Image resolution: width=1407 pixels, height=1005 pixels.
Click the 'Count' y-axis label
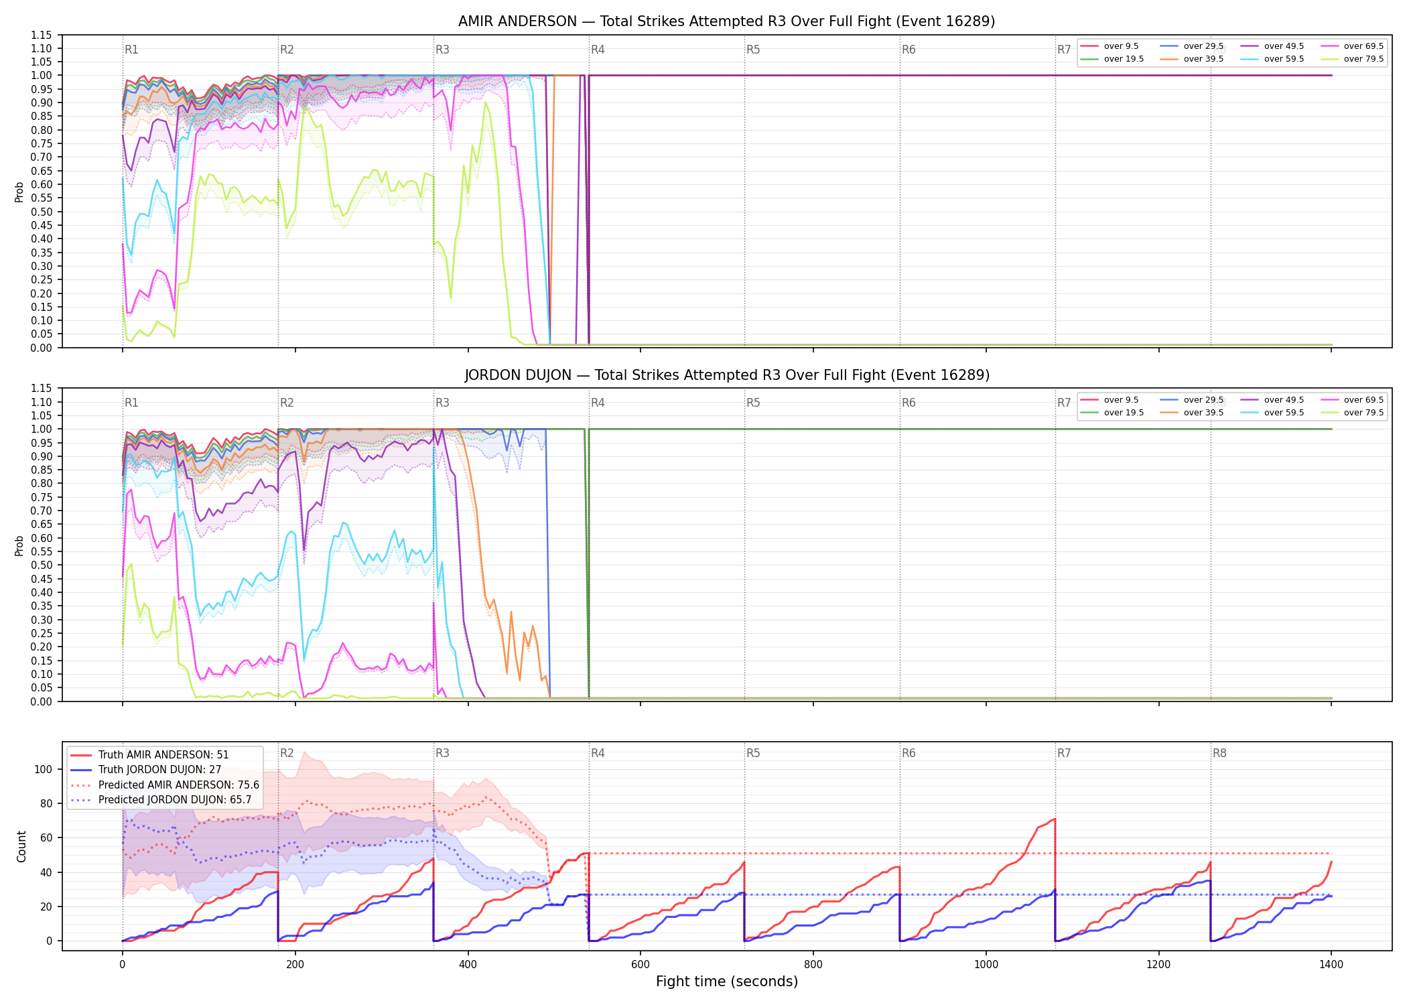pyautogui.click(x=21, y=846)
